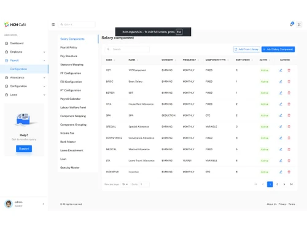This screenshot has height=230, width=307.
Task: Edit the Leave Travel Allowance component
Action: pos(281,161)
